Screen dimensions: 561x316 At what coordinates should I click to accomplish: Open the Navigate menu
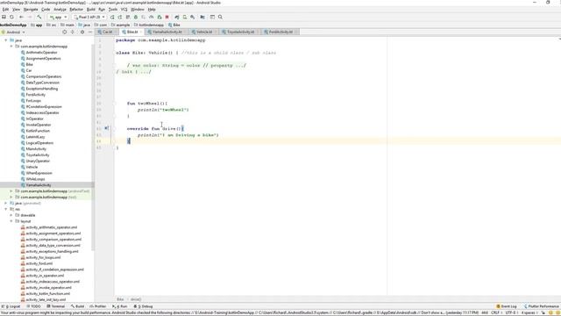tap(31, 10)
